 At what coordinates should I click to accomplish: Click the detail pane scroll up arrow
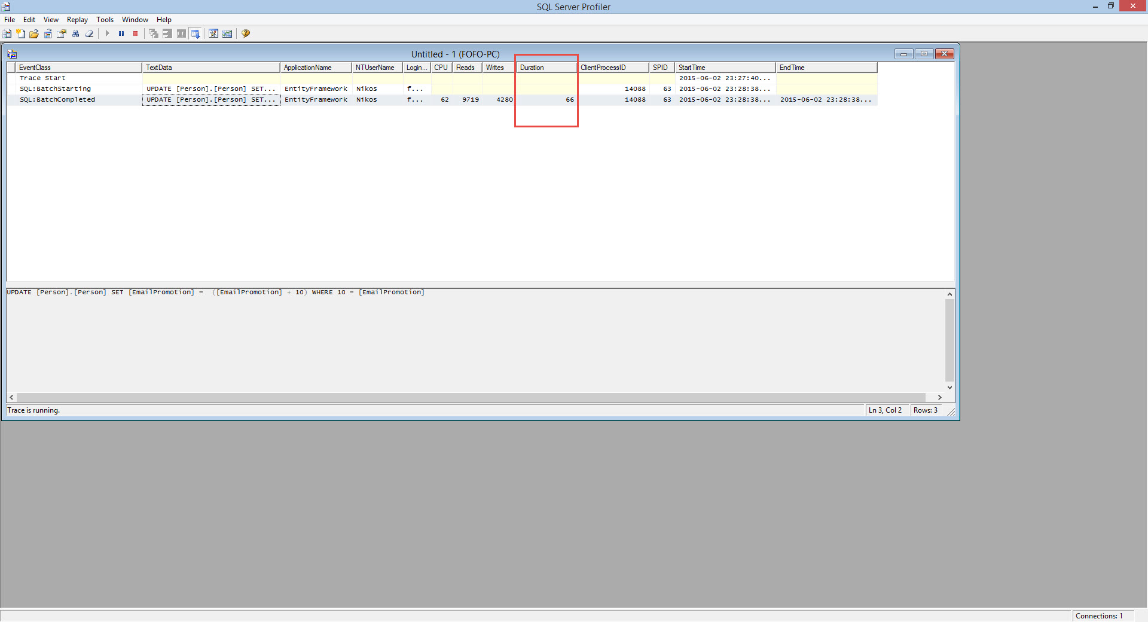click(x=949, y=294)
